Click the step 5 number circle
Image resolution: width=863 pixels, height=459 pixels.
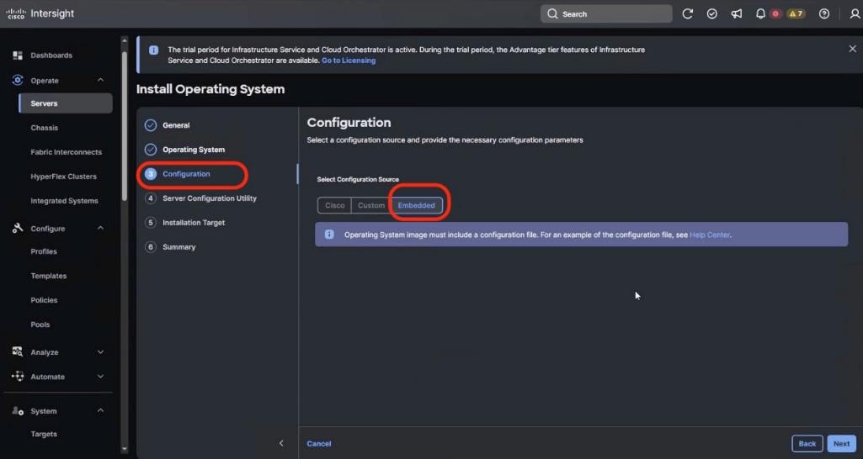point(151,223)
